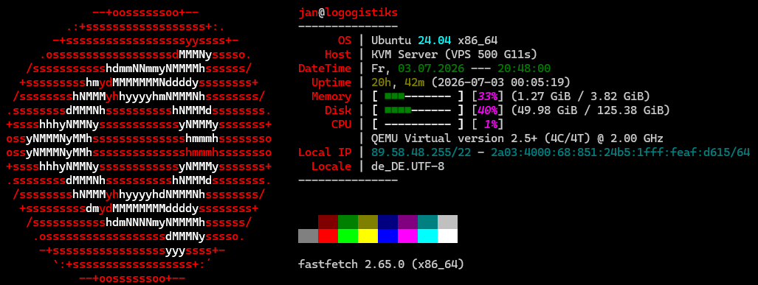The height and width of the screenshot is (285, 758).
Task: Click the 'Host' label
Action: click(338, 54)
